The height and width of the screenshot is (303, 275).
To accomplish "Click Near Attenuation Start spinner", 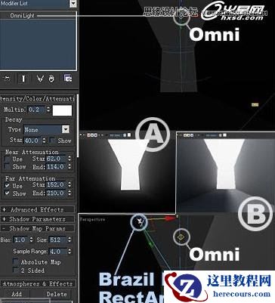I will [70, 159].
